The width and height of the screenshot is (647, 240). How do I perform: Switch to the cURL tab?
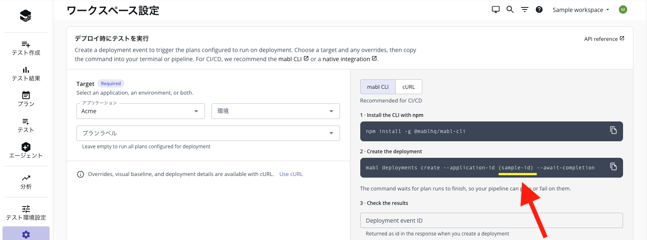[409, 87]
